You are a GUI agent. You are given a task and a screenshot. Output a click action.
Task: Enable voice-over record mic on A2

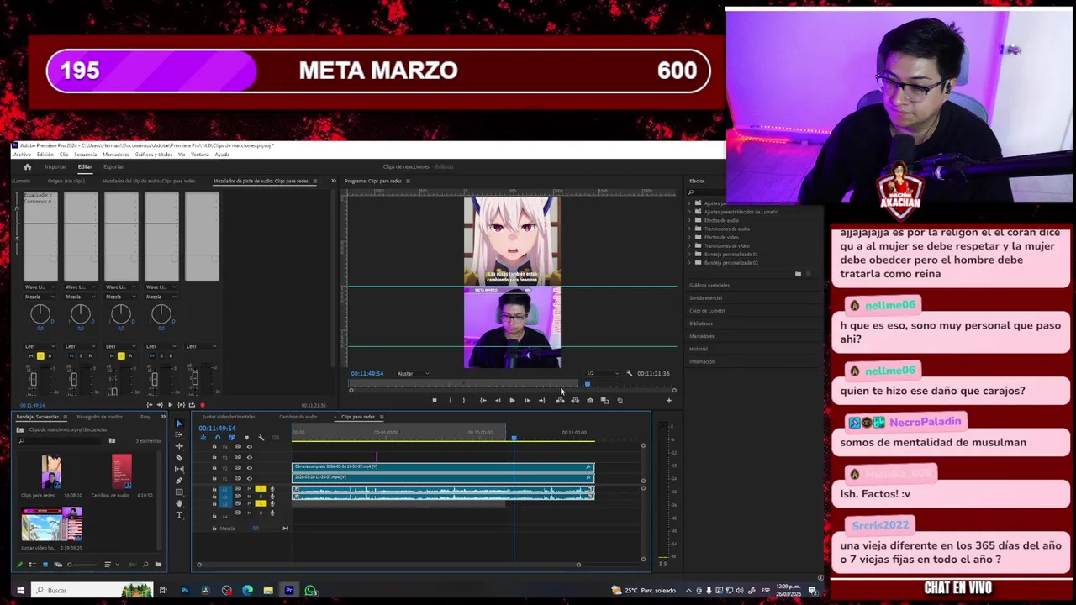click(x=272, y=497)
